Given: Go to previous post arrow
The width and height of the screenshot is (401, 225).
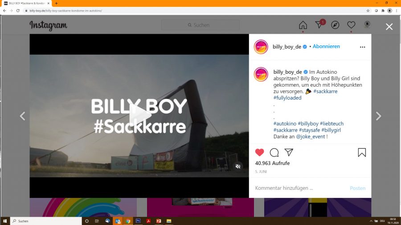Looking at the screenshot, I should pos(23,116).
